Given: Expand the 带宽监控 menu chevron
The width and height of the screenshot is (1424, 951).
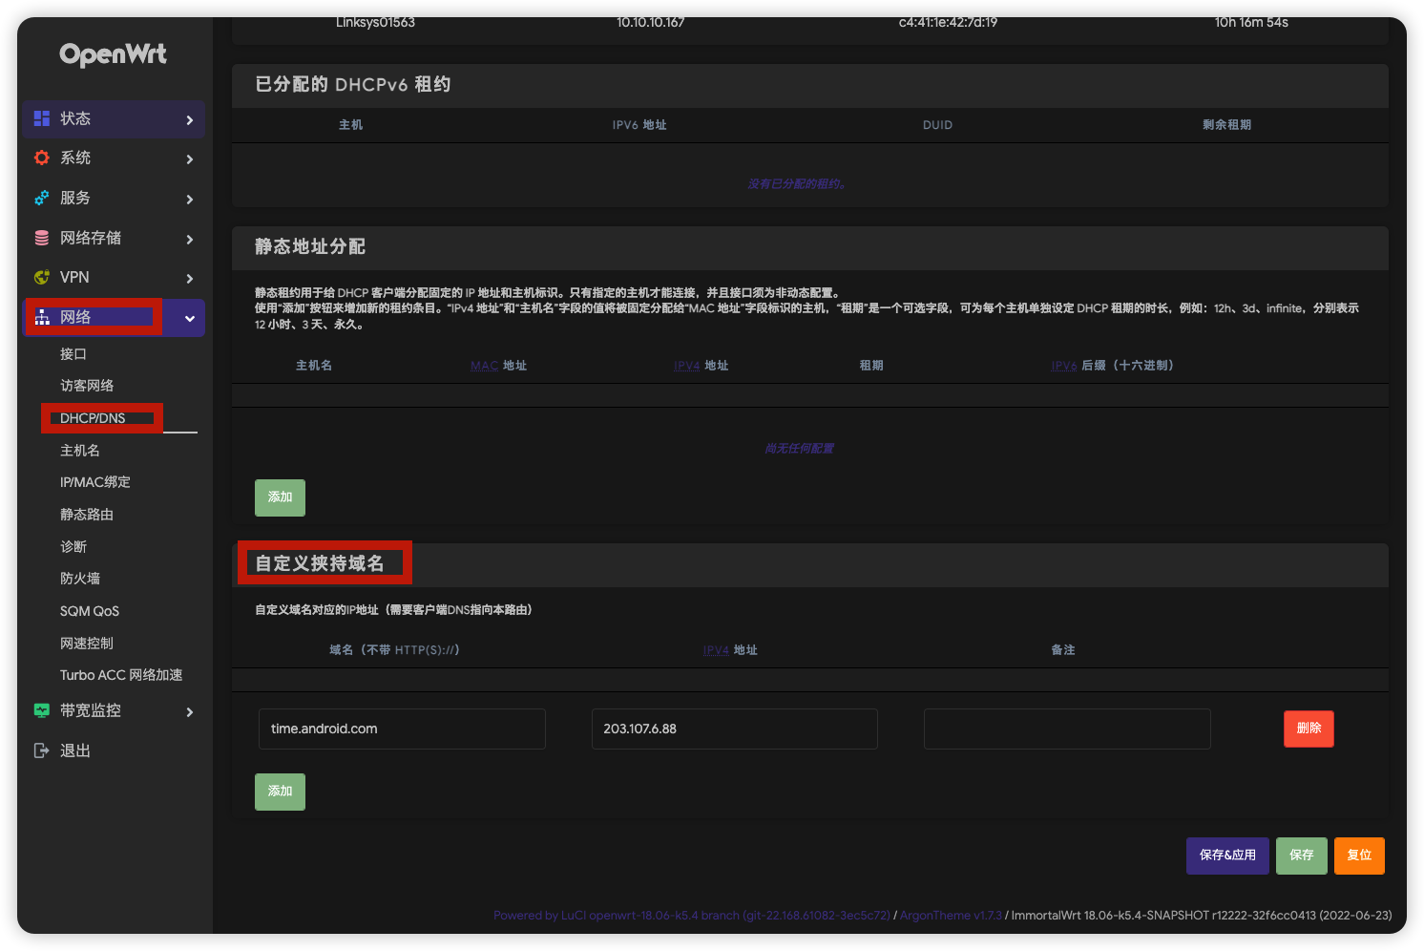Looking at the screenshot, I should 190,712.
